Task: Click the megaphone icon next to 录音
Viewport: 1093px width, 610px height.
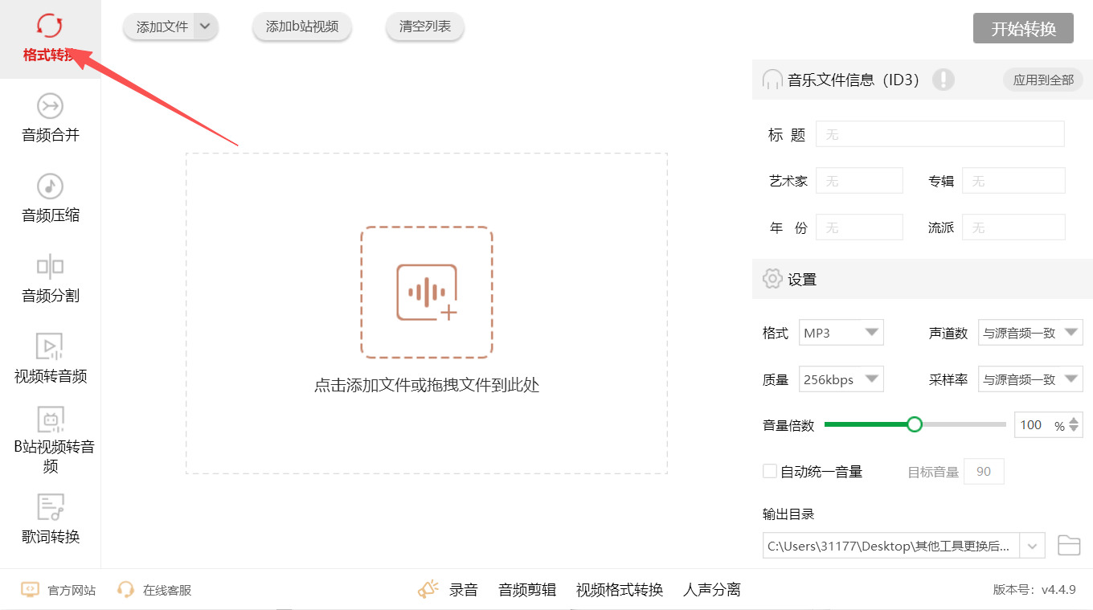Action: click(428, 590)
